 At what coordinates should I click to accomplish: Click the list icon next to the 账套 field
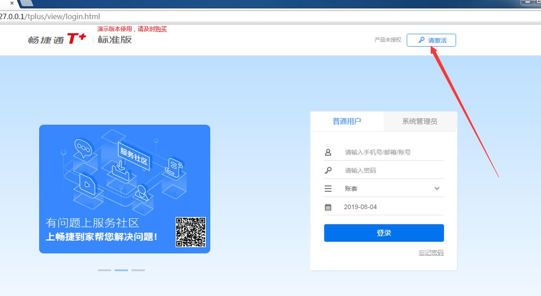point(328,188)
